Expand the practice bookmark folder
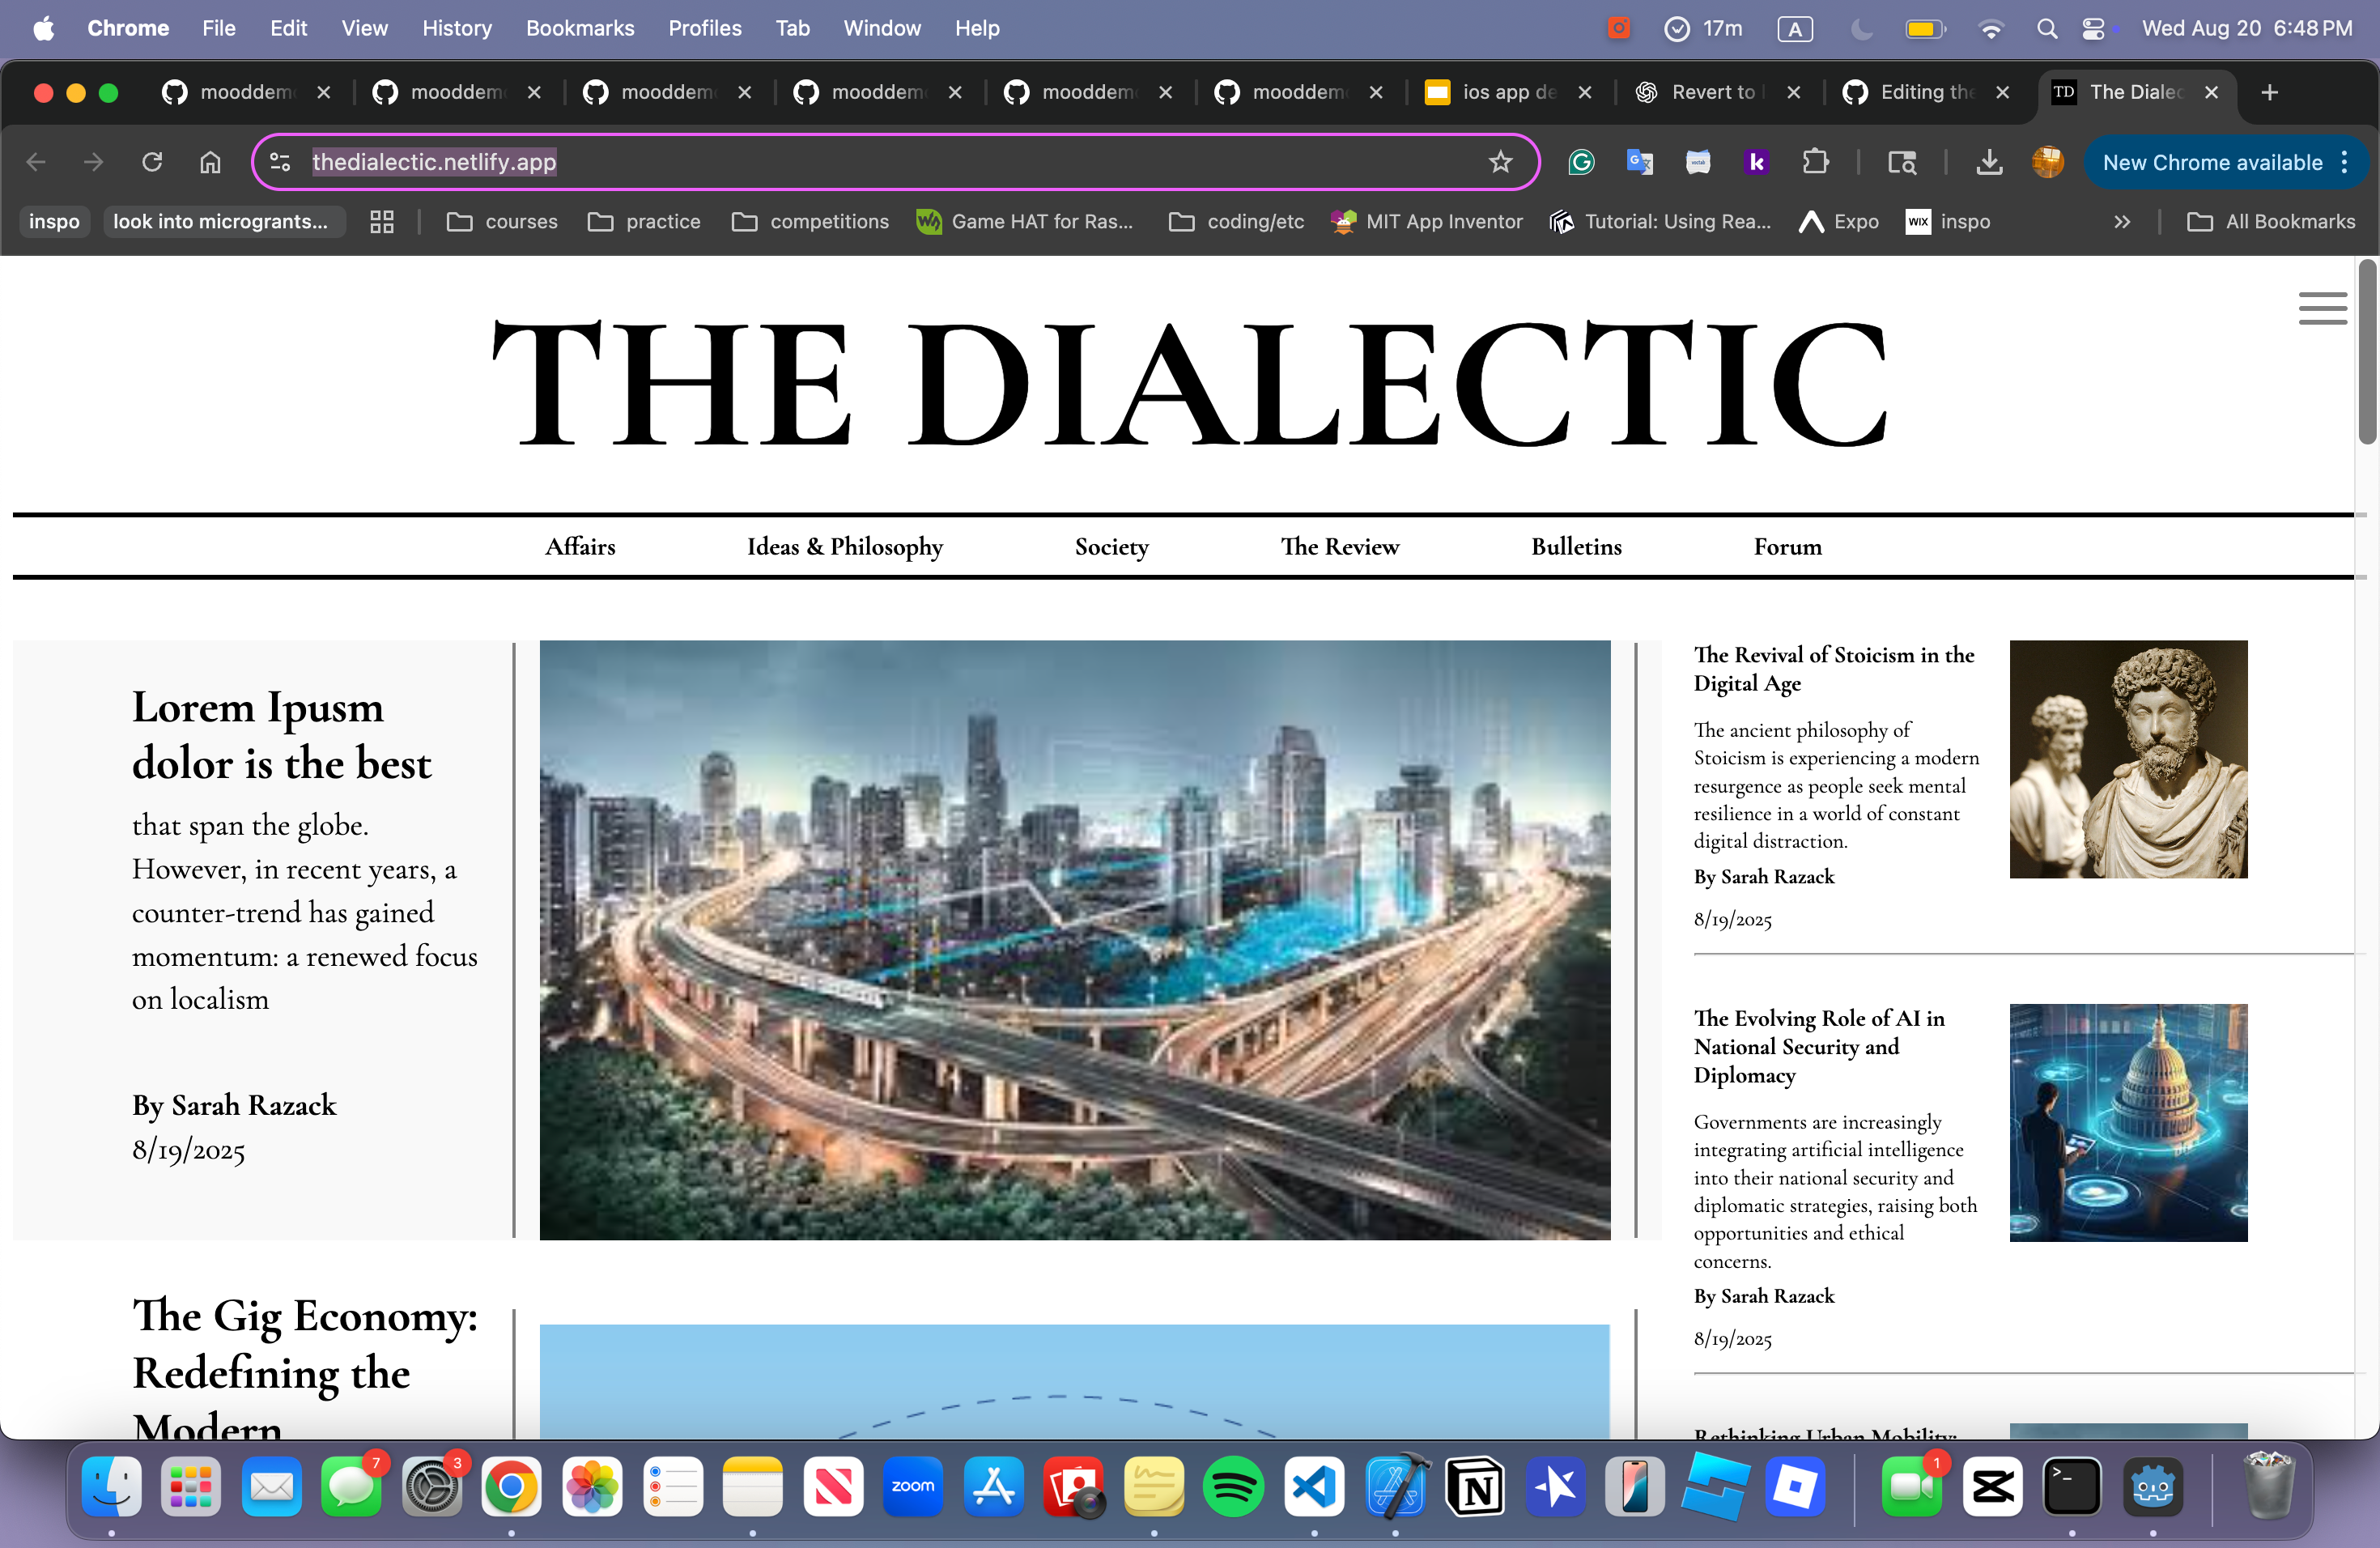This screenshot has width=2380, height=1548. coord(644,222)
